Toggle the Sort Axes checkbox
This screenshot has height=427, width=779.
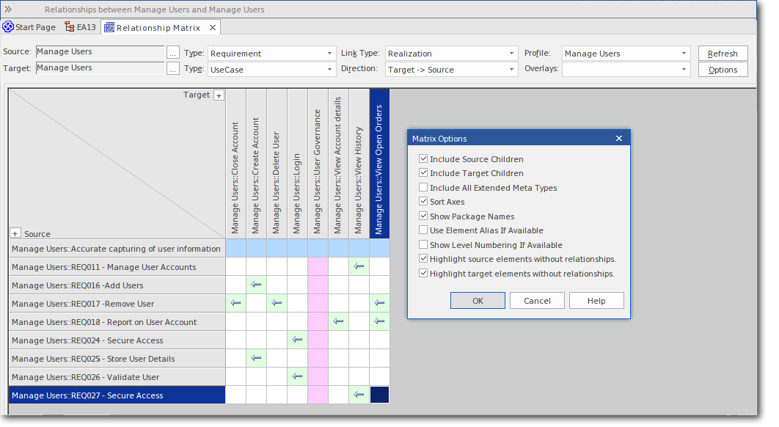(x=423, y=202)
